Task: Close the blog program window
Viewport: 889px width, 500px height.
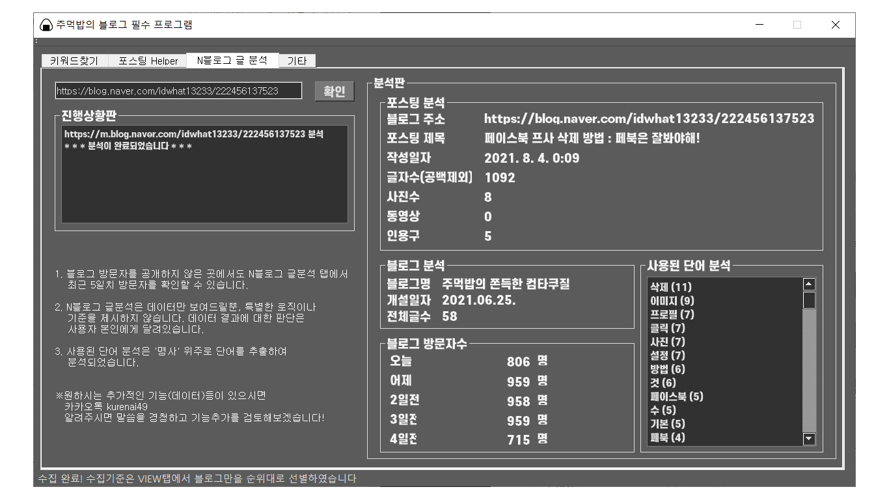Action: pyautogui.click(x=836, y=25)
